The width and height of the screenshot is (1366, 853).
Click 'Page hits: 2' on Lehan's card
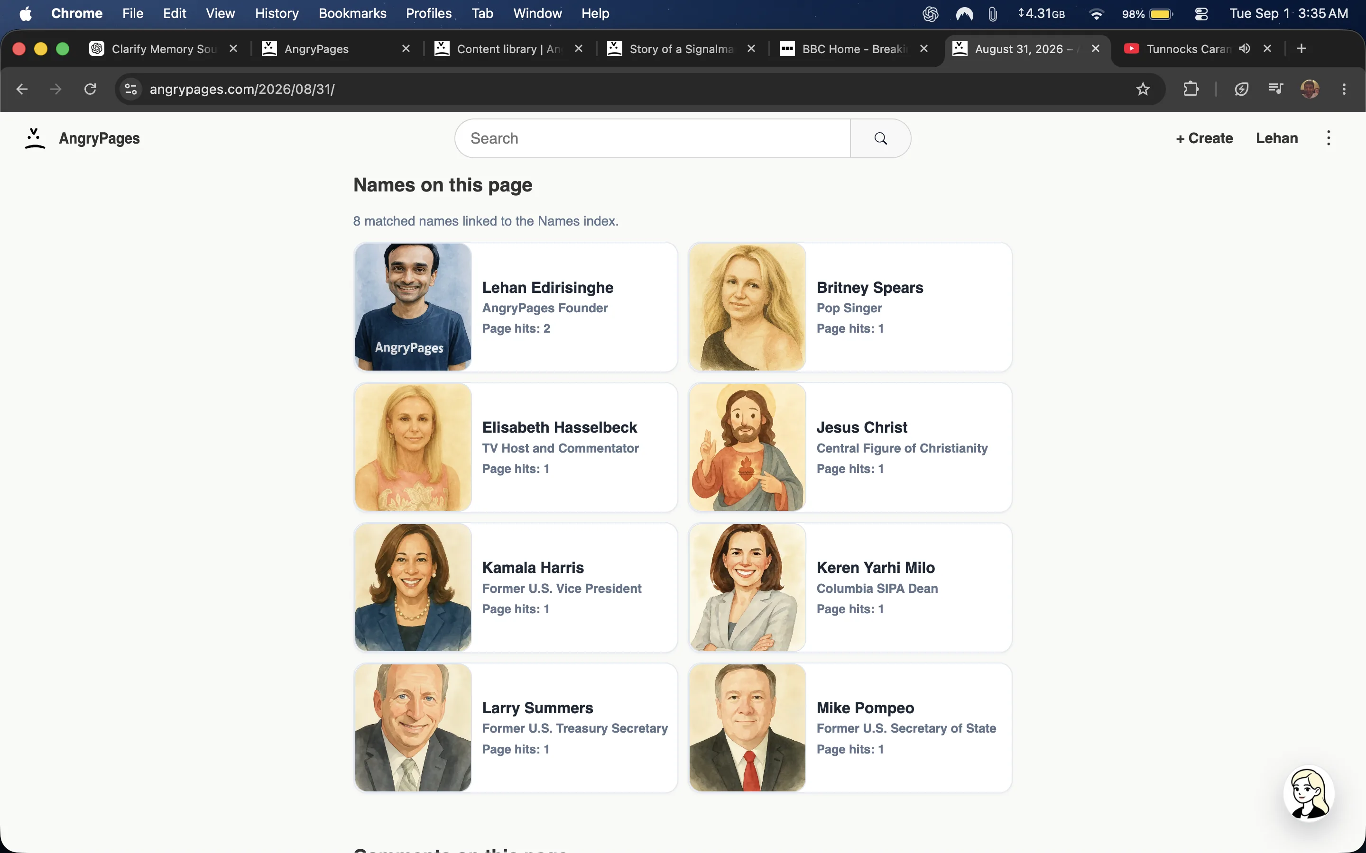[516, 328]
